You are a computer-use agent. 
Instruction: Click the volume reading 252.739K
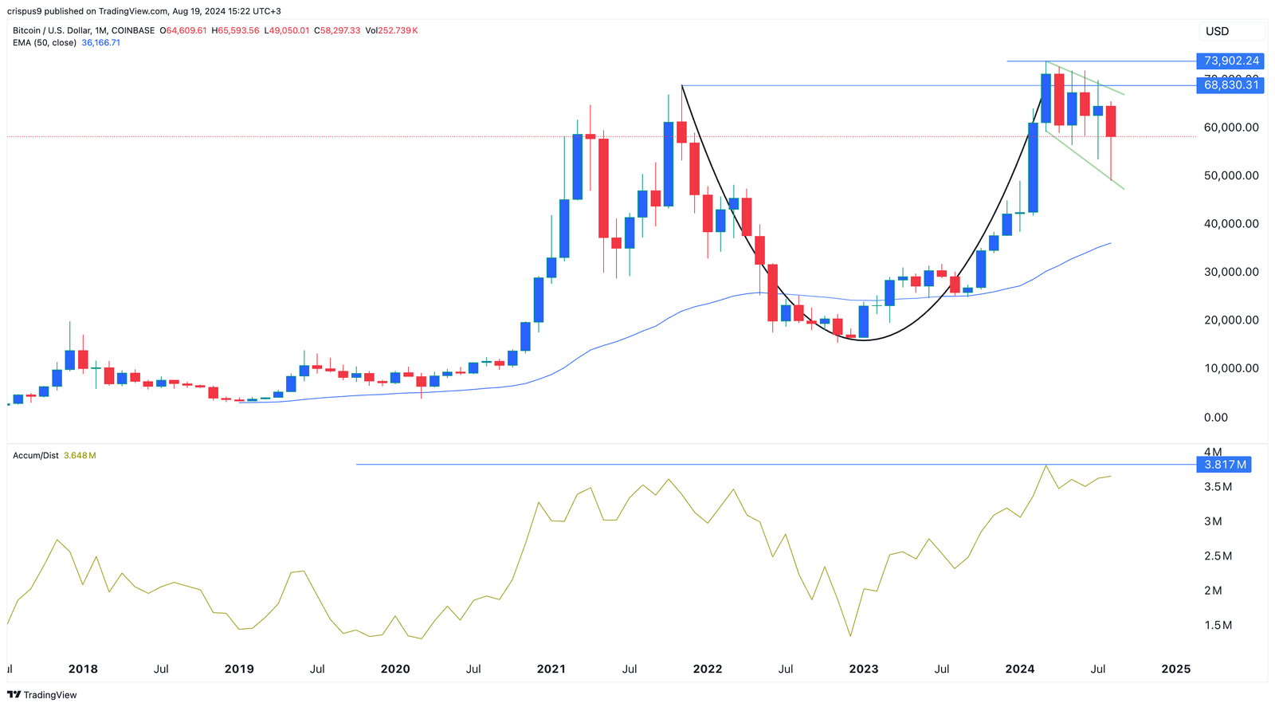click(x=397, y=30)
